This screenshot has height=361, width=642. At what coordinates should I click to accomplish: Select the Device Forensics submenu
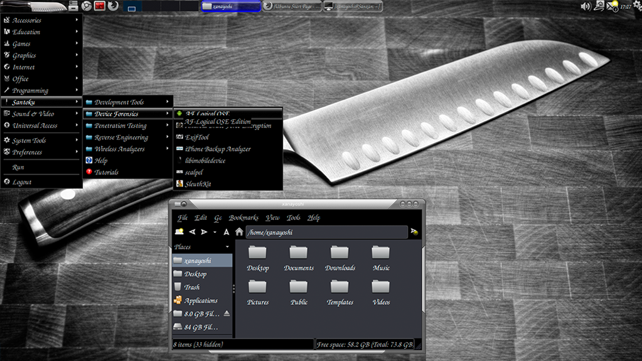[128, 114]
